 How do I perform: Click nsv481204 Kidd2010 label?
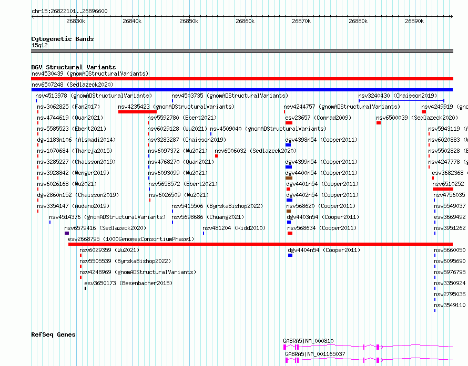(x=234, y=228)
